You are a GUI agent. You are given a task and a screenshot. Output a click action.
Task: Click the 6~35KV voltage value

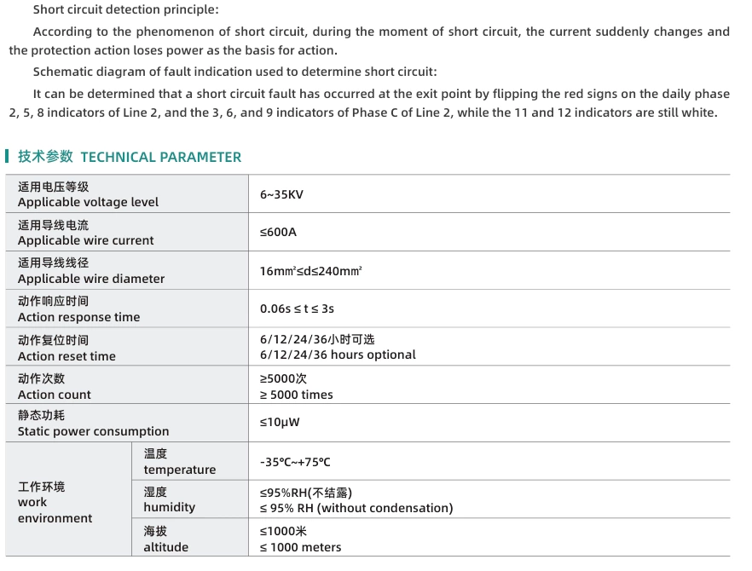pyautogui.click(x=281, y=194)
